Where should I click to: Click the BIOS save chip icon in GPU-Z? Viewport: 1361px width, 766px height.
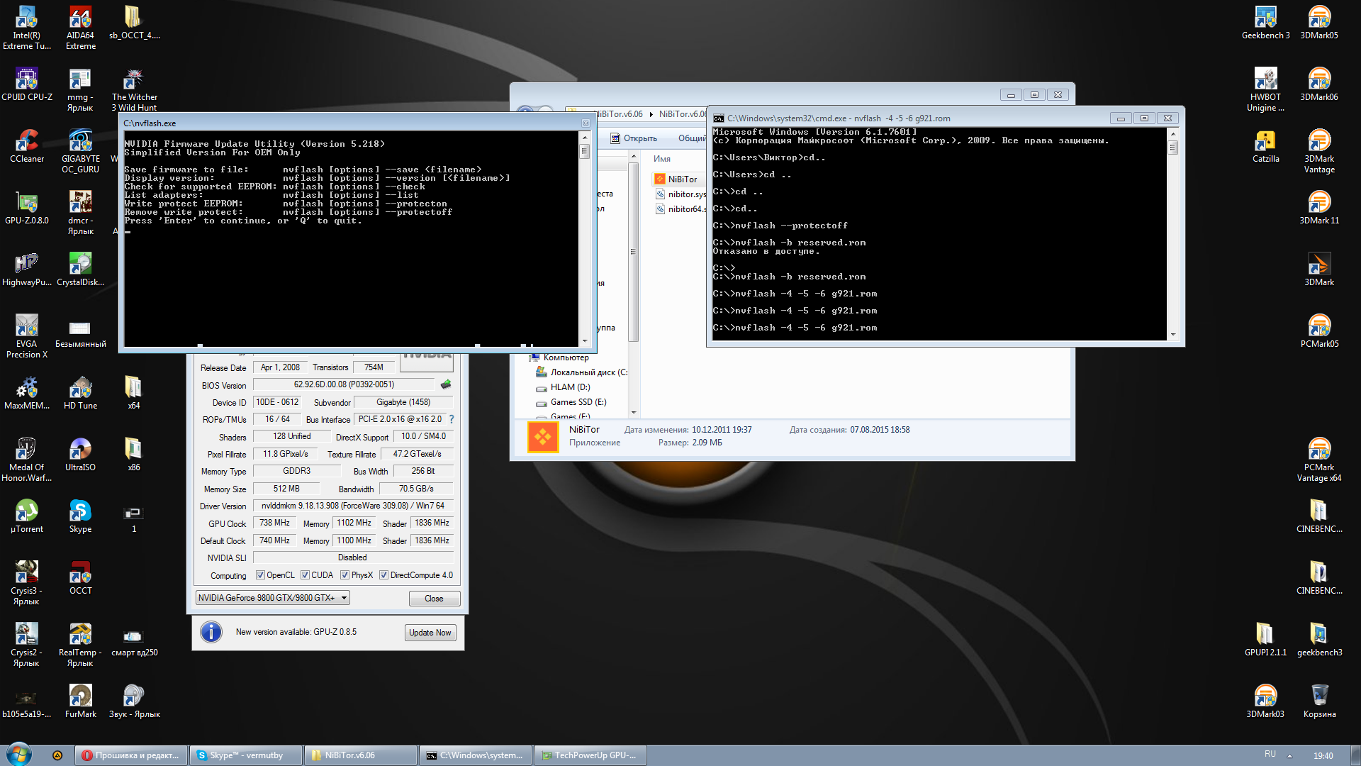[445, 384]
